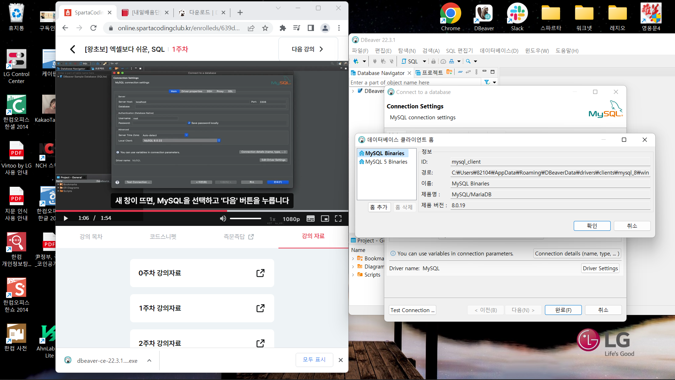This screenshot has height=380, width=675.
Task: Expand the SQL button dropdown arrow
Action: click(424, 61)
